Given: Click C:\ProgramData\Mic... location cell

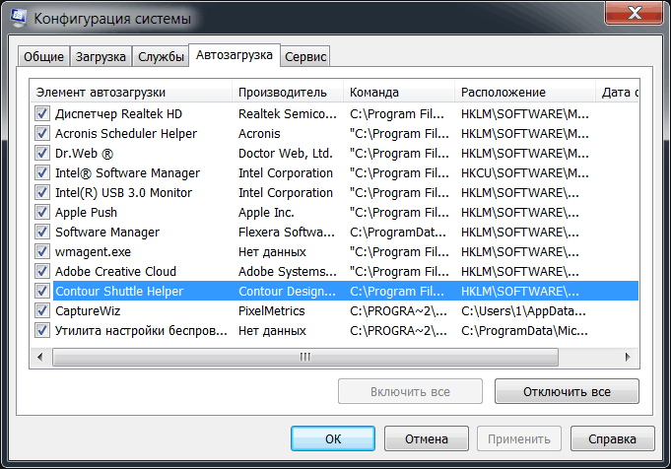Looking at the screenshot, I should point(524,330).
